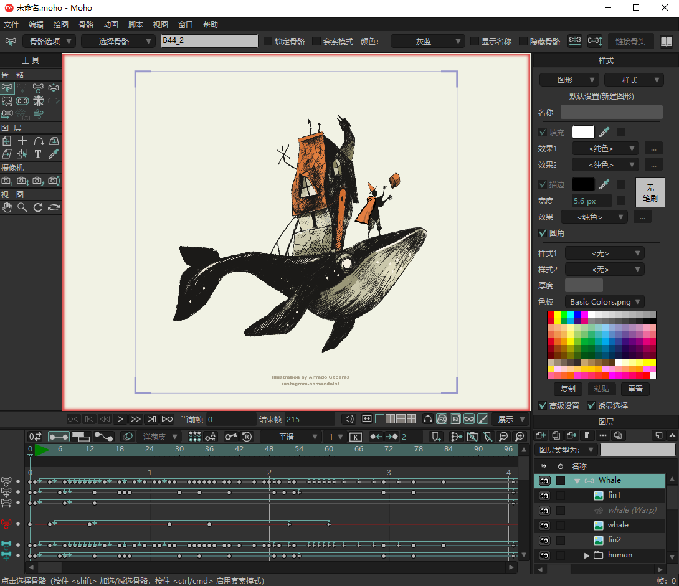Select the Eyedropper tool in layer tools
Screen dimensions: 679x586
point(54,154)
